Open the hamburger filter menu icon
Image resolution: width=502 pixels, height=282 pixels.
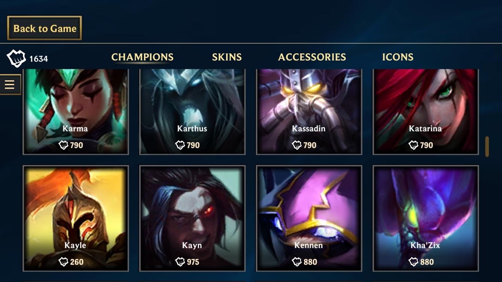click(x=10, y=85)
